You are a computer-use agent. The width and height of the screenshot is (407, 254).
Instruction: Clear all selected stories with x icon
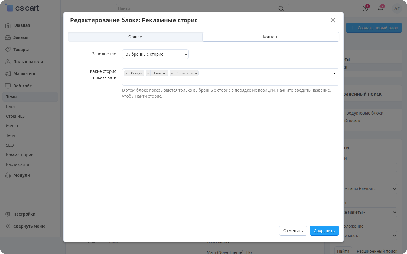tap(334, 73)
